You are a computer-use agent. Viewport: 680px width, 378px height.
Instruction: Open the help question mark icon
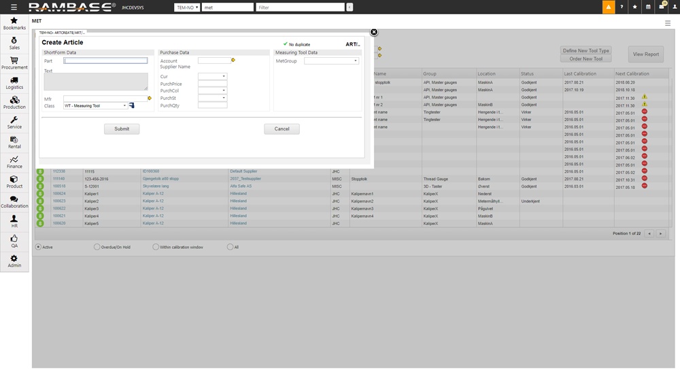tap(622, 7)
